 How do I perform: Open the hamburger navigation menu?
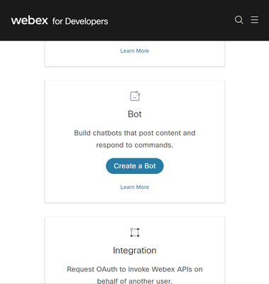pyautogui.click(x=255, y=20)
